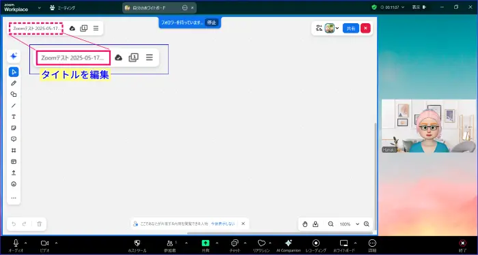This screenshot has width=478, height=255.
Task: Select the line tool
Action: [x=14, y=106]
